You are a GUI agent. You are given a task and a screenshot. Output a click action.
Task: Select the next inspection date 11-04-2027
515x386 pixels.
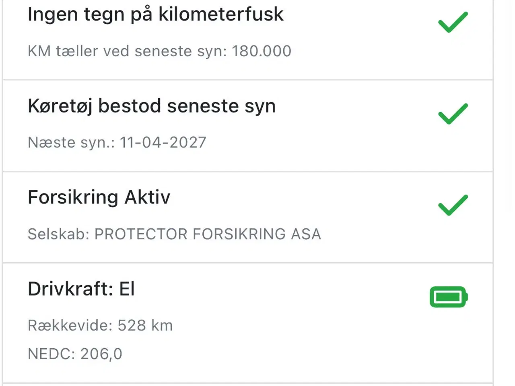coord(163,142)
